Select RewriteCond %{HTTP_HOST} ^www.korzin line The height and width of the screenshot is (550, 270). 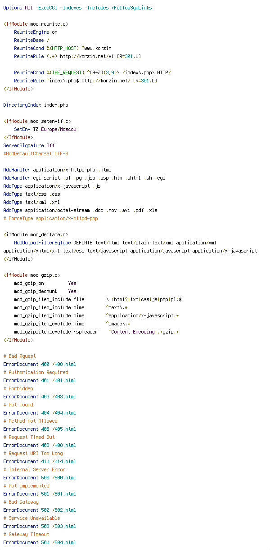coord(63,48)
